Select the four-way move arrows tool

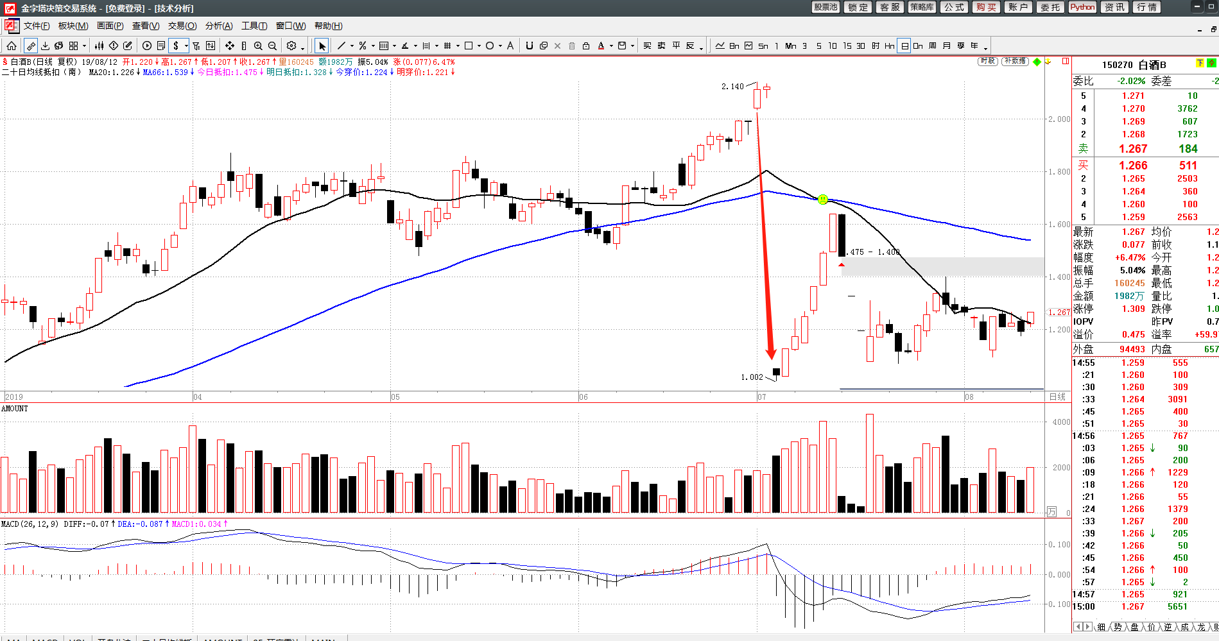click(230, 46)
